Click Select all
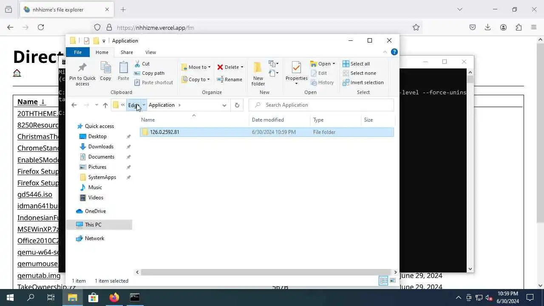 pos(356,64)
